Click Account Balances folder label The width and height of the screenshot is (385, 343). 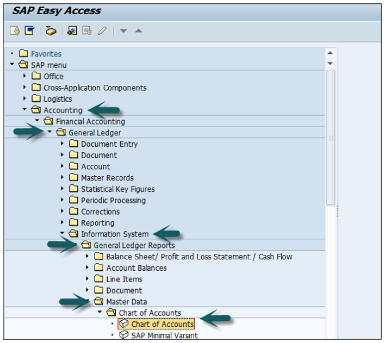136,268
